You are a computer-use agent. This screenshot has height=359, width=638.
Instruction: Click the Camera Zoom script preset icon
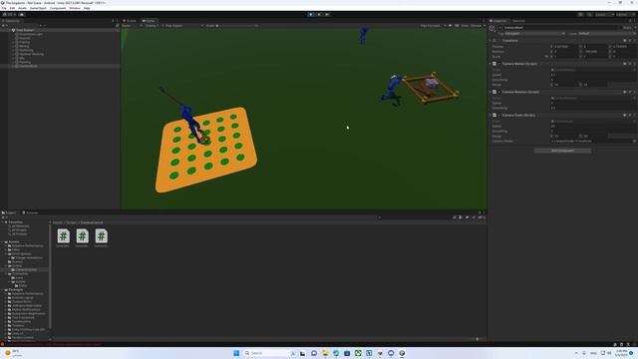tap(629, 115)
